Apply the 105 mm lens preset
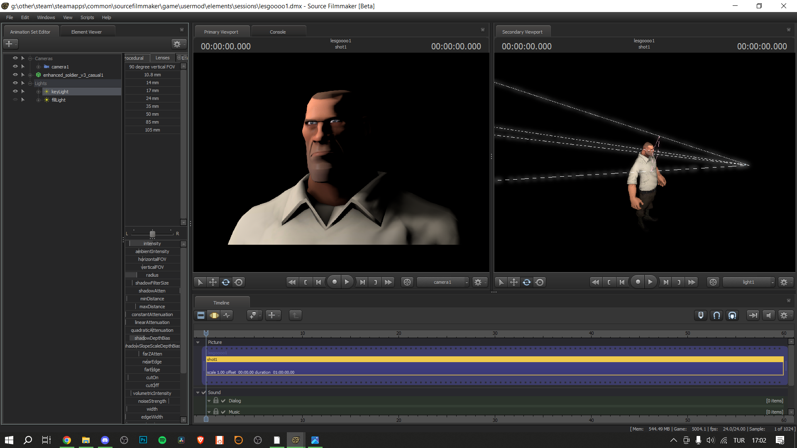797x448 pixels. point(152,130)
